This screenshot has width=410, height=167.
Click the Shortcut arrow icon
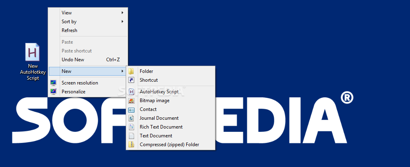[131, 80]
